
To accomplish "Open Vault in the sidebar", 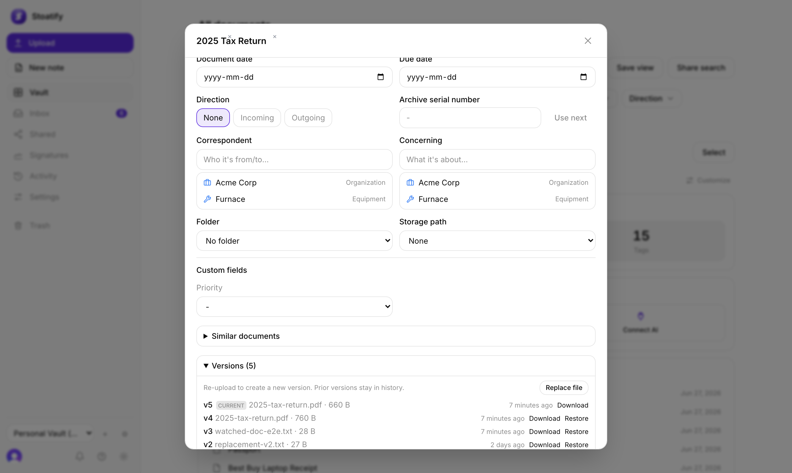I will coord(70,92).
